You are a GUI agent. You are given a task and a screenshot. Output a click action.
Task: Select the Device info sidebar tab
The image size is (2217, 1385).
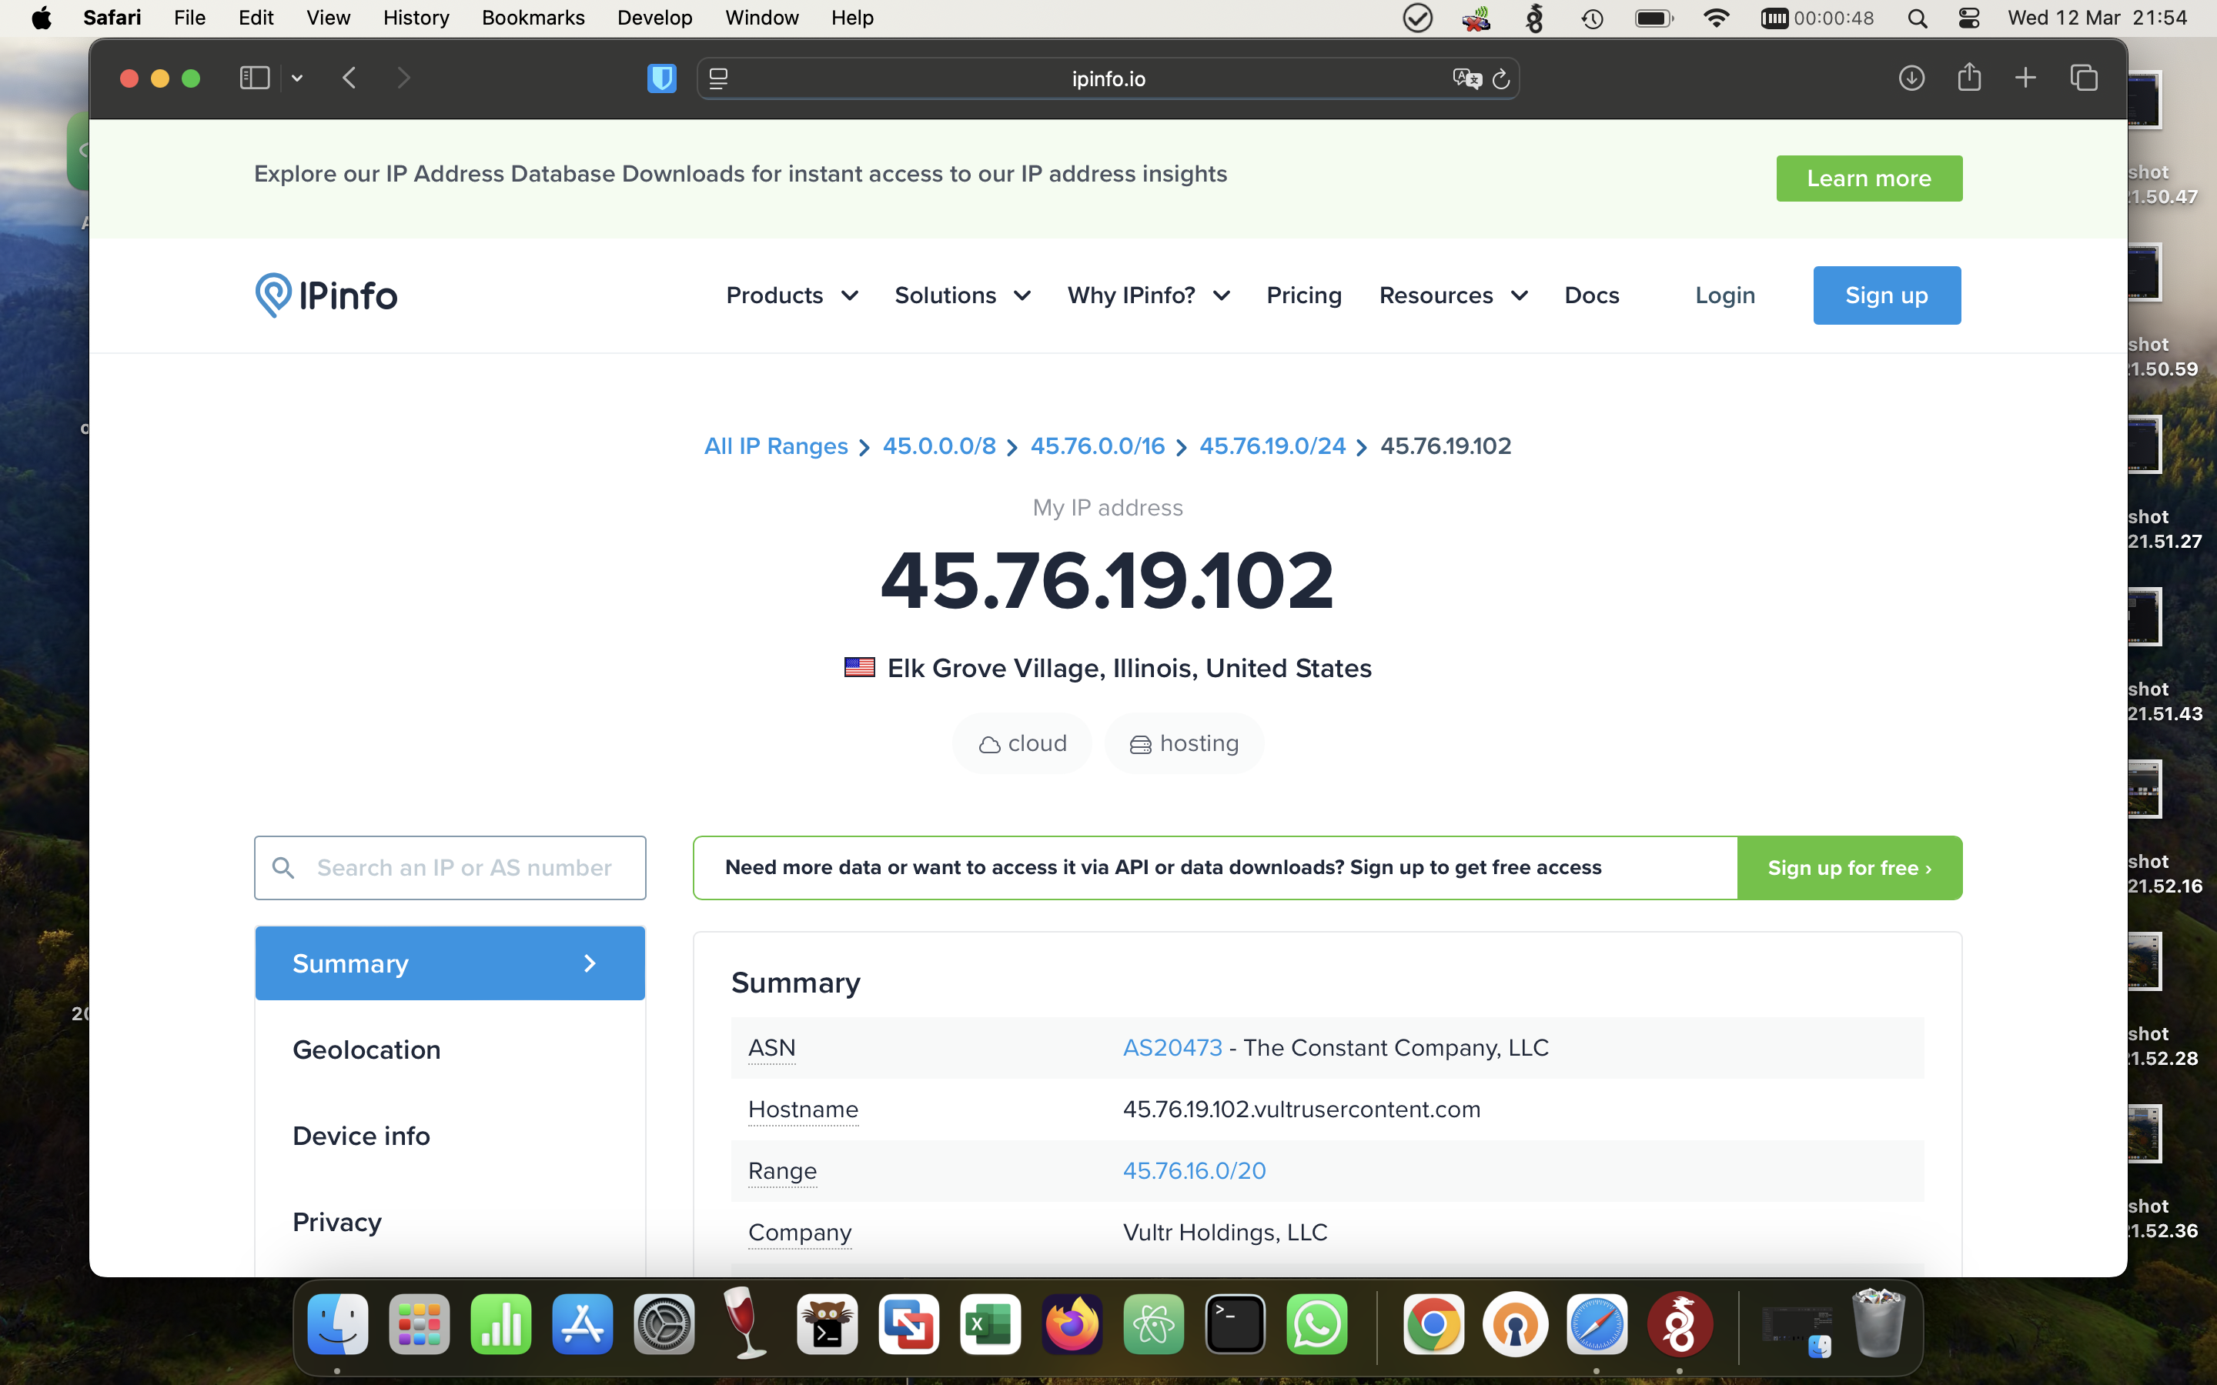pyautogui.click(x=450, y=1136)
